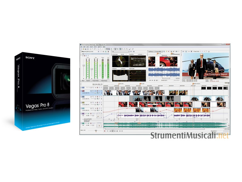Click the Vectorscope display
Screen dimensions: 242x182
[120, 61]
